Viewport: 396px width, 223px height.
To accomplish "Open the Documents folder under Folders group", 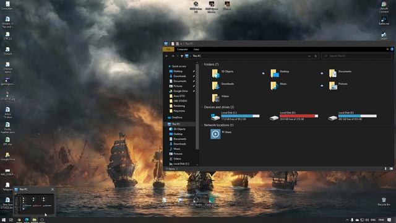I will click(x=340, y=73).
